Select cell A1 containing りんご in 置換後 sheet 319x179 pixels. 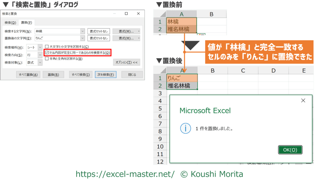coord(182,78)
